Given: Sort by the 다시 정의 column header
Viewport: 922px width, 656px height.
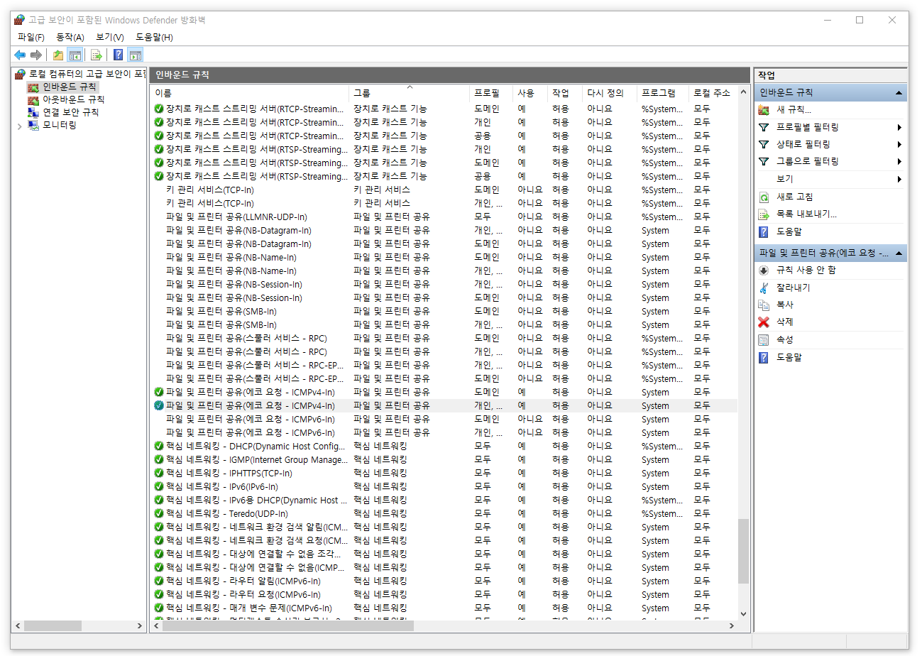Looking at the screenshot, I should coord(610,93).
